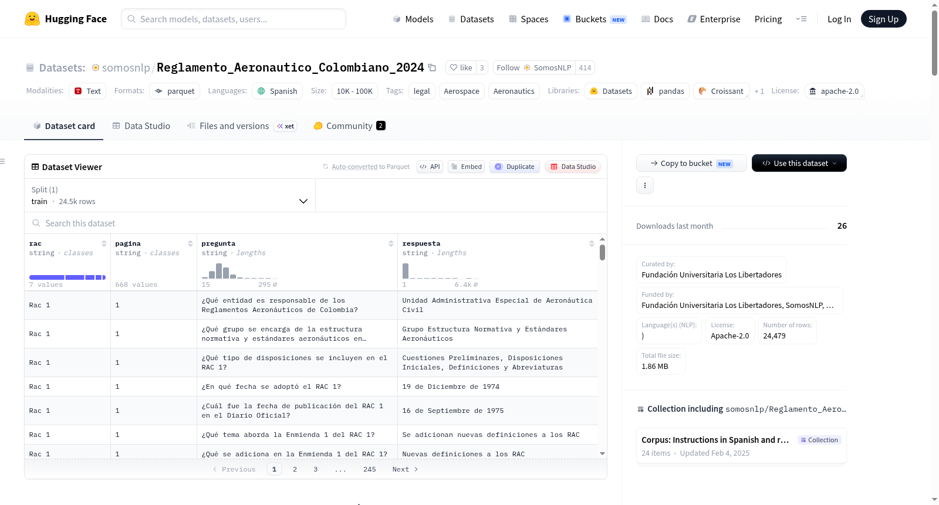Expand the Use this dataset dropdown
Image resolution: width=939 pixels, height=505 pixels.
pyautogui.click(x=799, y=163)
